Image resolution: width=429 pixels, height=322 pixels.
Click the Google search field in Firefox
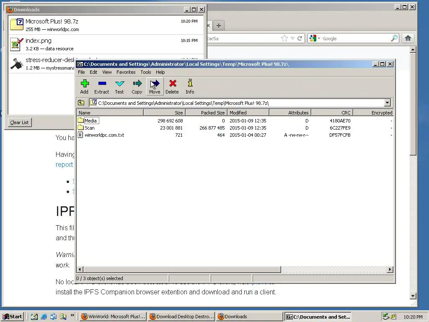click(356, 38)
